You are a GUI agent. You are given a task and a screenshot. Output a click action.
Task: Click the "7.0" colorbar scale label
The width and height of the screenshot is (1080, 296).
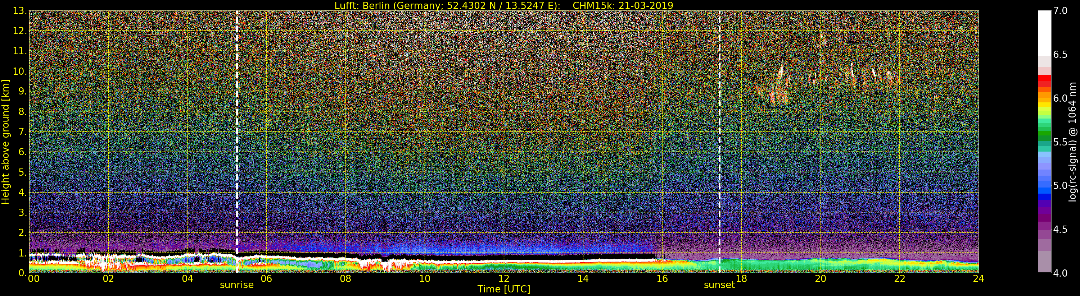click(x=1060, y=11)
